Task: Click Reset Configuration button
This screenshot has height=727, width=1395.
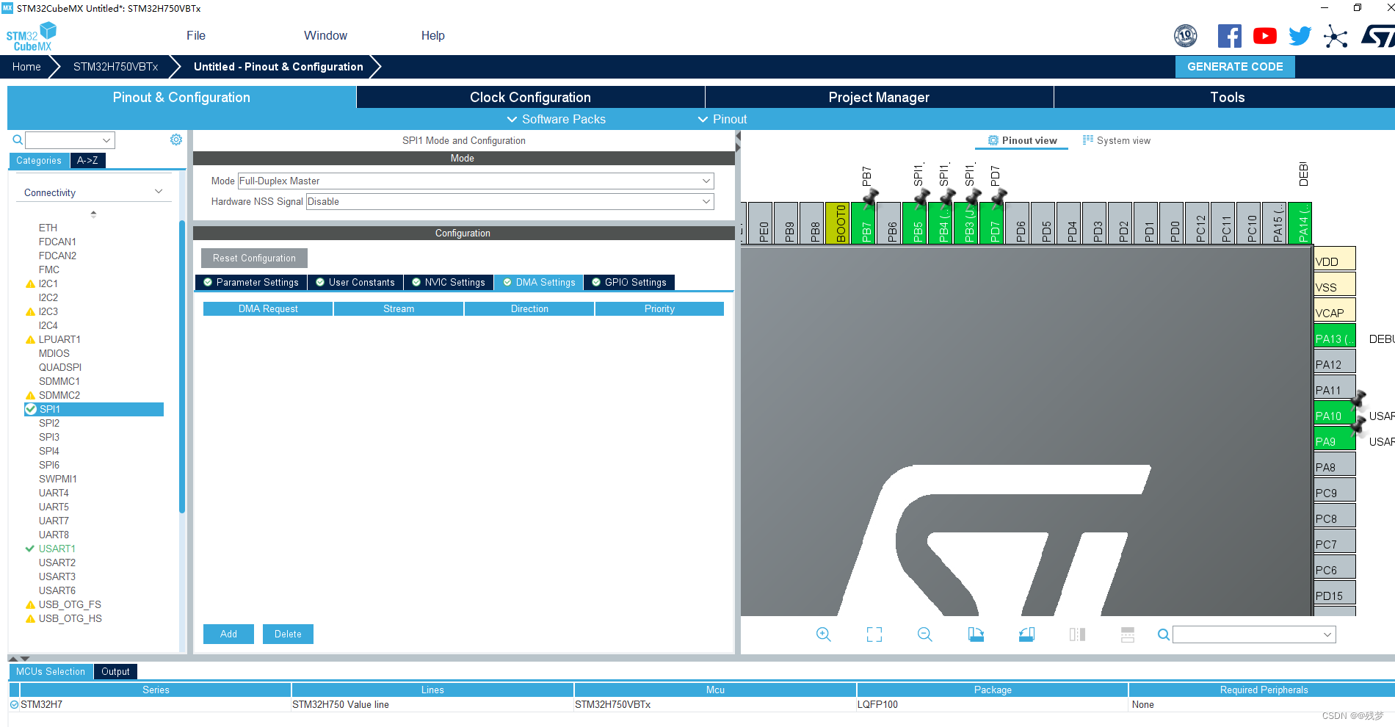Action: click(254, 258)
